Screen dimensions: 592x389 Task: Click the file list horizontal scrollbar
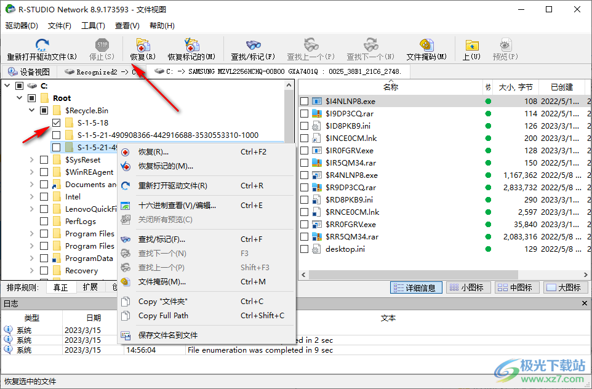pos(414,275)
